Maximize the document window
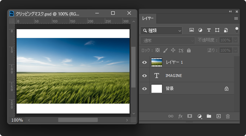The width and height of the screenshot is (246, 136). [x=113, y=13]
